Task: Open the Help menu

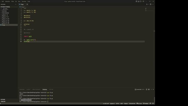Action: click(x=29, y=1)
